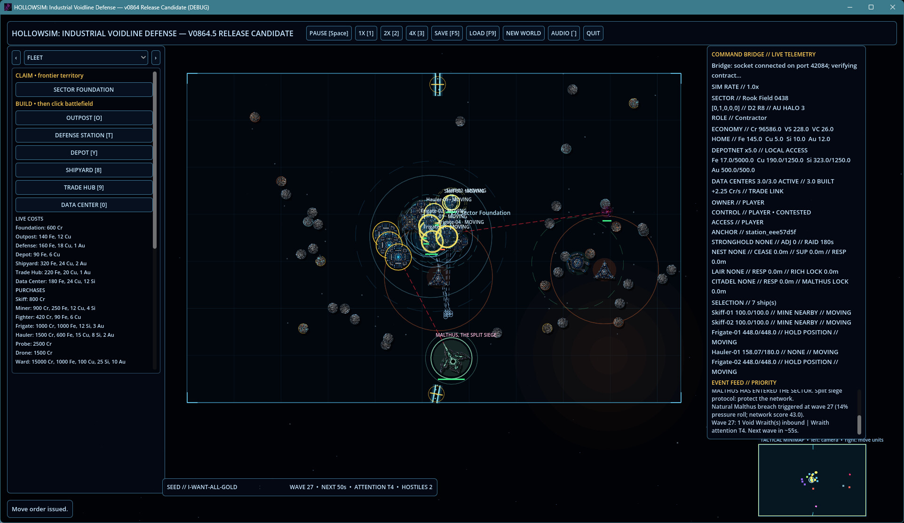Choose SHIPYARD [8] build option
The height and width of the screenshot is (523, 904).
[84, 170]
